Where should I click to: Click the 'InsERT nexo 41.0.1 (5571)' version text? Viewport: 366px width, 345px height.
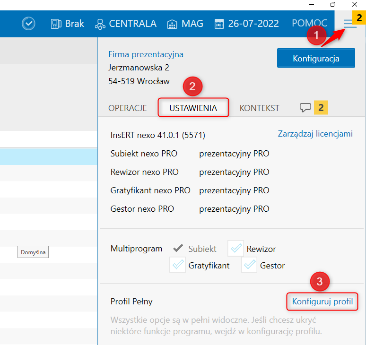click(x=158, y=135)
